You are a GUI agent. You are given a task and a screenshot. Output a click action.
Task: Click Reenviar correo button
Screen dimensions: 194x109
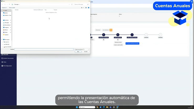[118, 42]
